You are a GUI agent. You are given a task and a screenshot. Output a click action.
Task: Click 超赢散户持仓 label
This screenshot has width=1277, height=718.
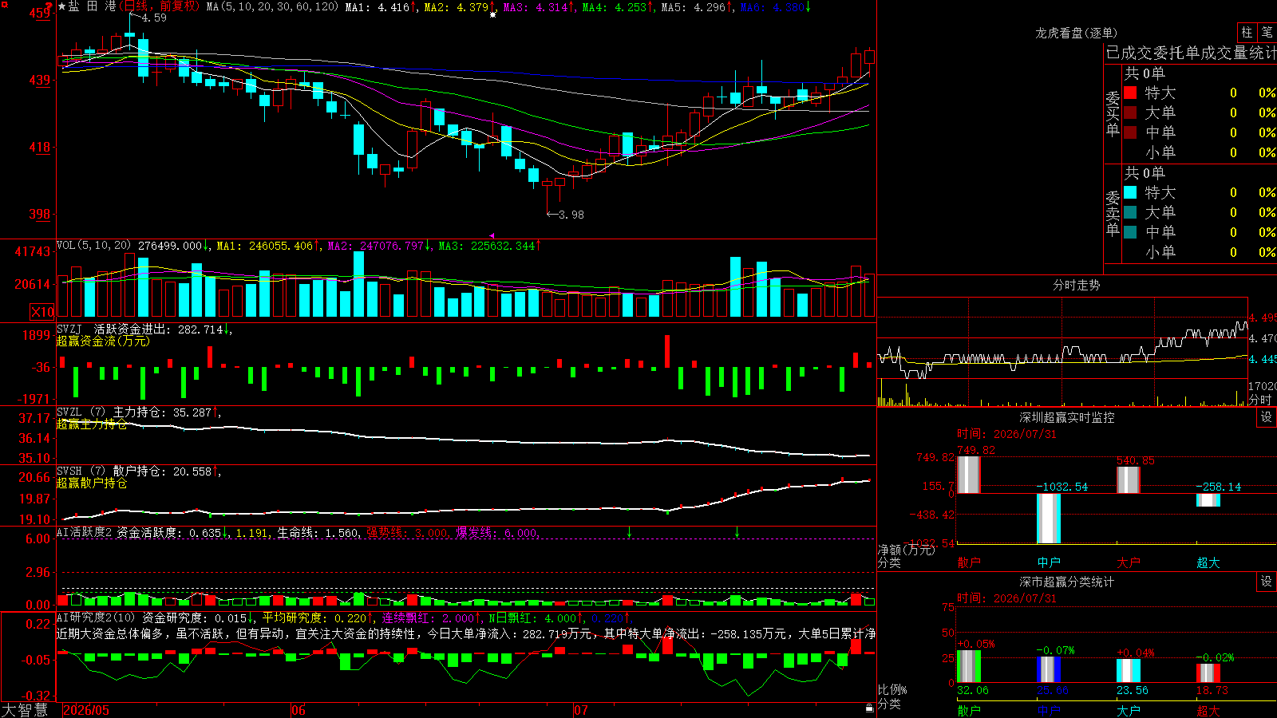point(92,483)
